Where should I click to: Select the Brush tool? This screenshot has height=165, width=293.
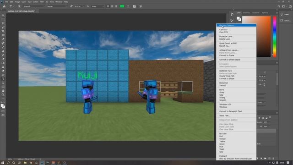pos(3,47)
